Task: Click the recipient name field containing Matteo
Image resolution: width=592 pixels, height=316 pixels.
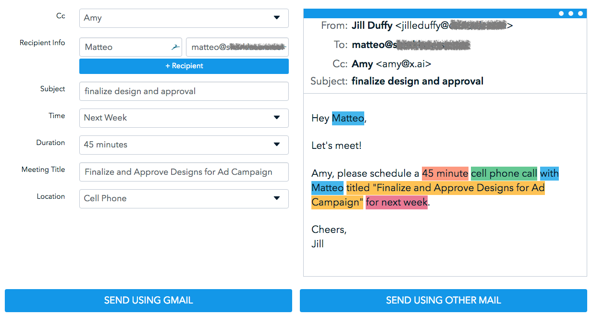Action: [x=125, y=47]
